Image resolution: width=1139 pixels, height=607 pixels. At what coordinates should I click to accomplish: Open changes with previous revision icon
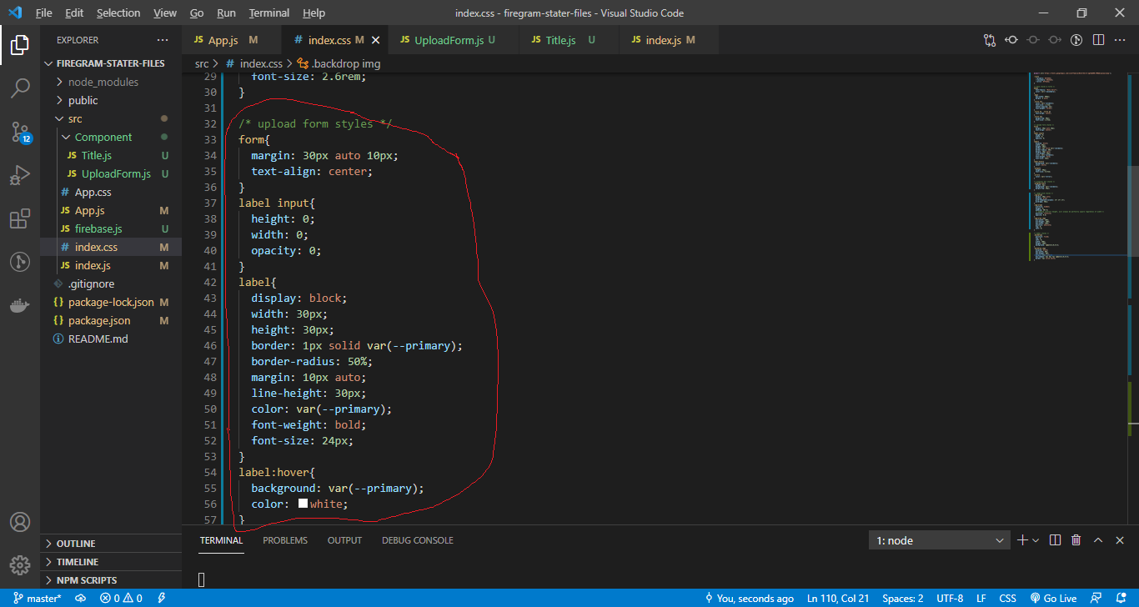[x=1011, y=39]
